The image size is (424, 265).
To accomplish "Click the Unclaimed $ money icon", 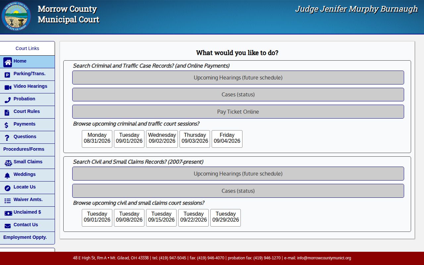I will point(8,213).
